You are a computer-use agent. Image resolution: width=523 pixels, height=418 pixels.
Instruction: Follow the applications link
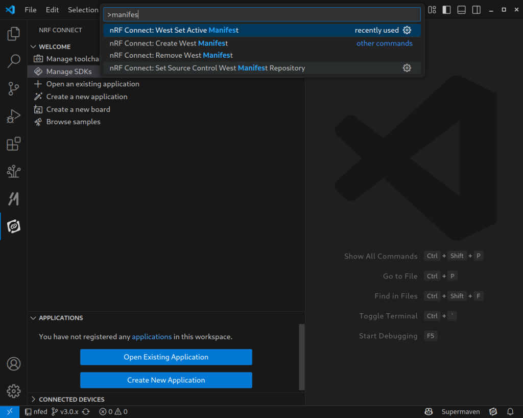(152, 337)
